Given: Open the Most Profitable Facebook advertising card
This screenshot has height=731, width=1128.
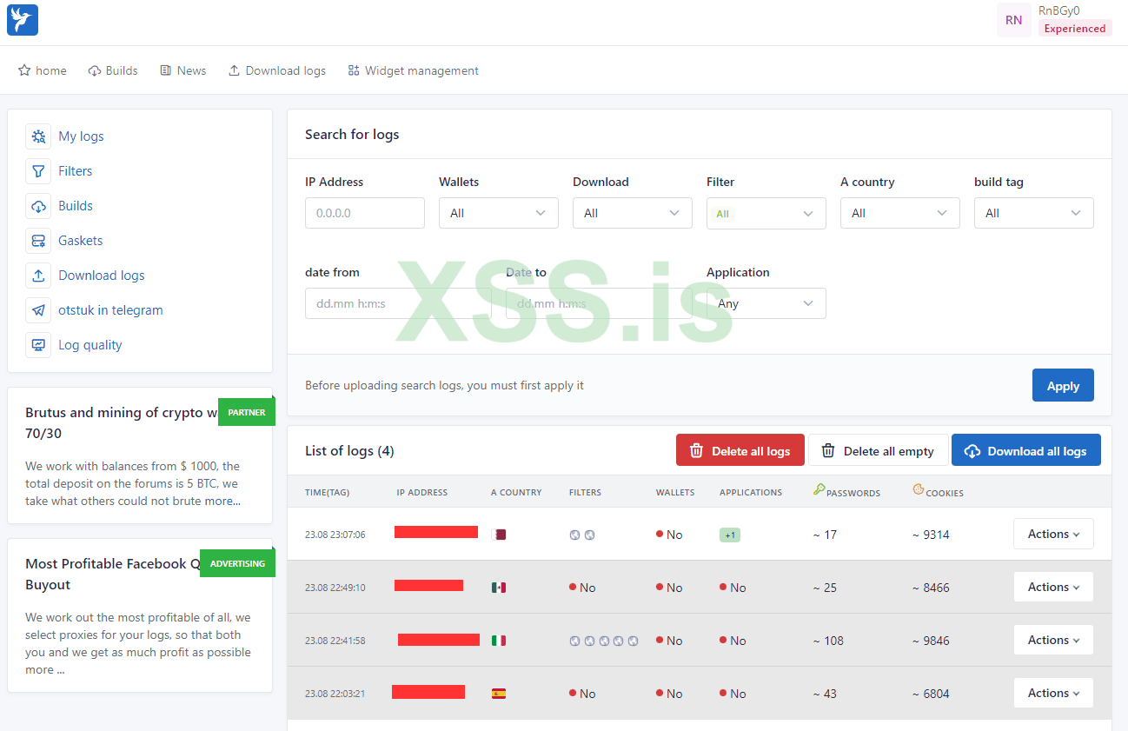Looking at the screenshot, I should click(140, 615).
